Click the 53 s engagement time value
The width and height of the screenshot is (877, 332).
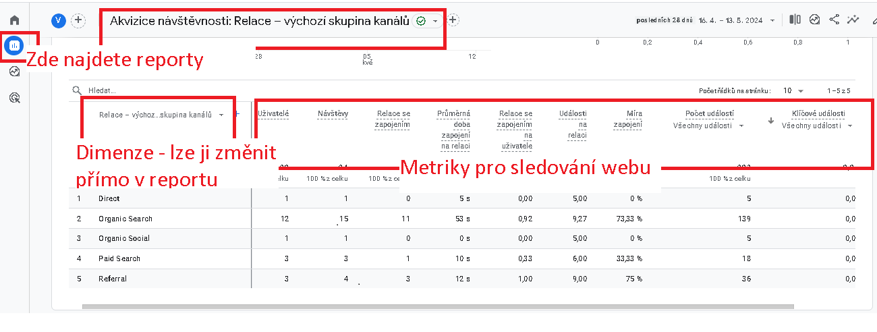click(464, 219)
